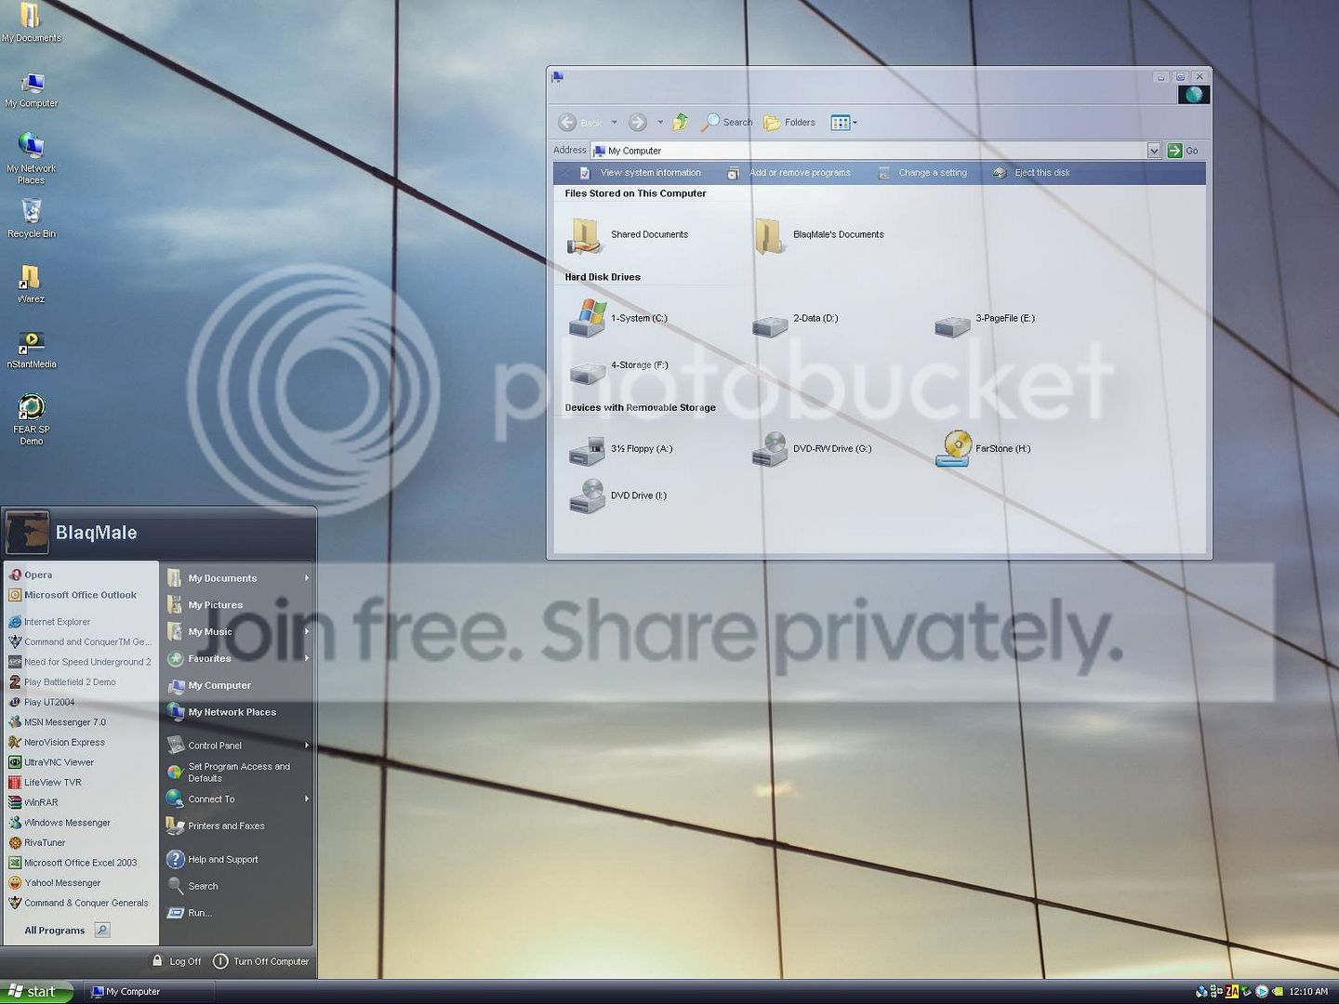Viewport: 1339px width, 1004px height.
Task: Open Printers and Faxes
Action: pyautogui.click(x=216, y=826)
